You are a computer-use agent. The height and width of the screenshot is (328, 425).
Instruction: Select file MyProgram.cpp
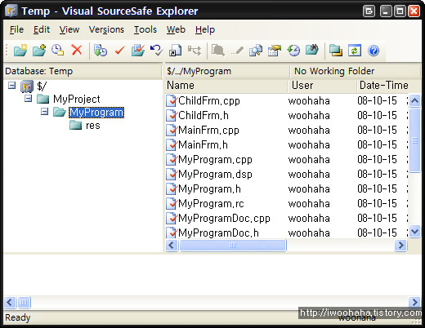coord(215,159)
